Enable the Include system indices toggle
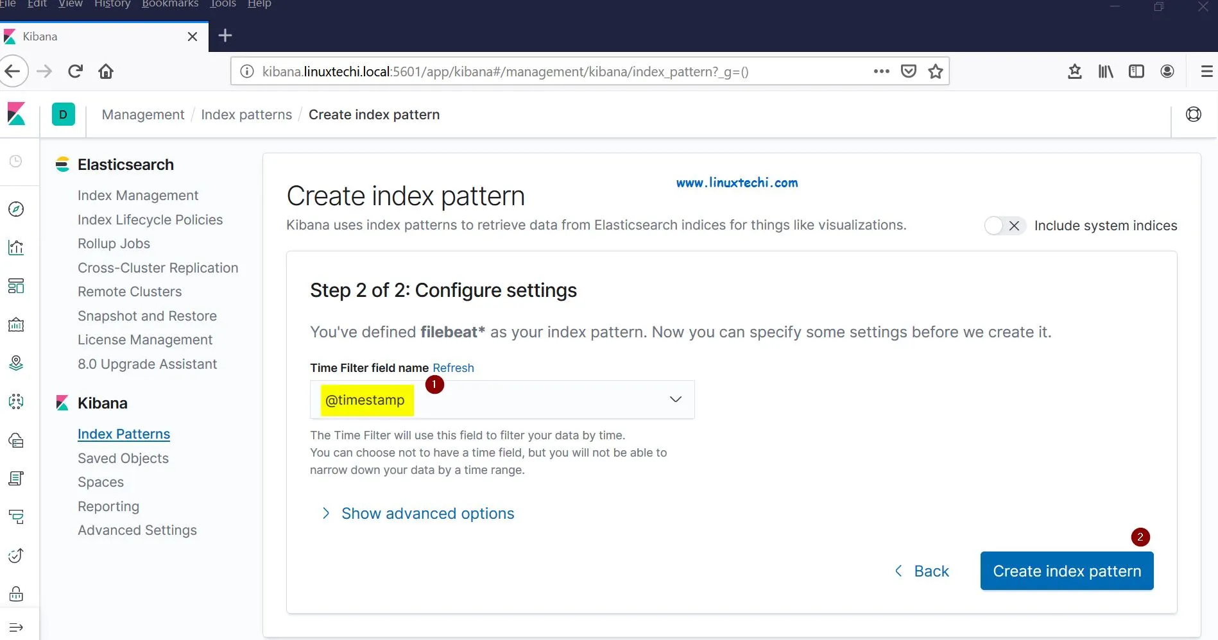1218x640 pixels. point(1004,226)
